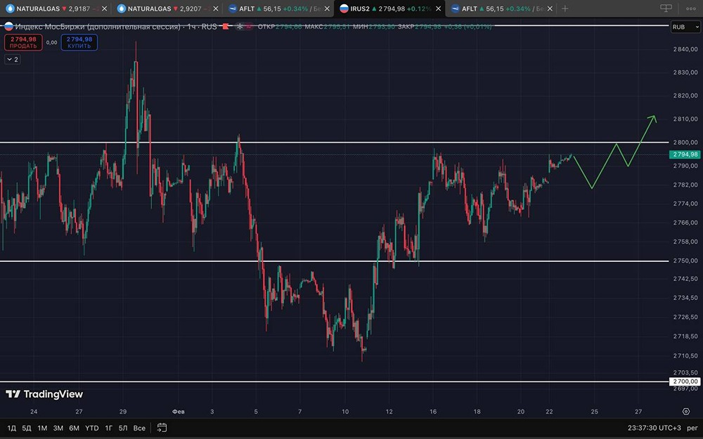Click the Russian flag symbol icon in chart legend
This screenshot has width=703, height=439.
(8, 27)
